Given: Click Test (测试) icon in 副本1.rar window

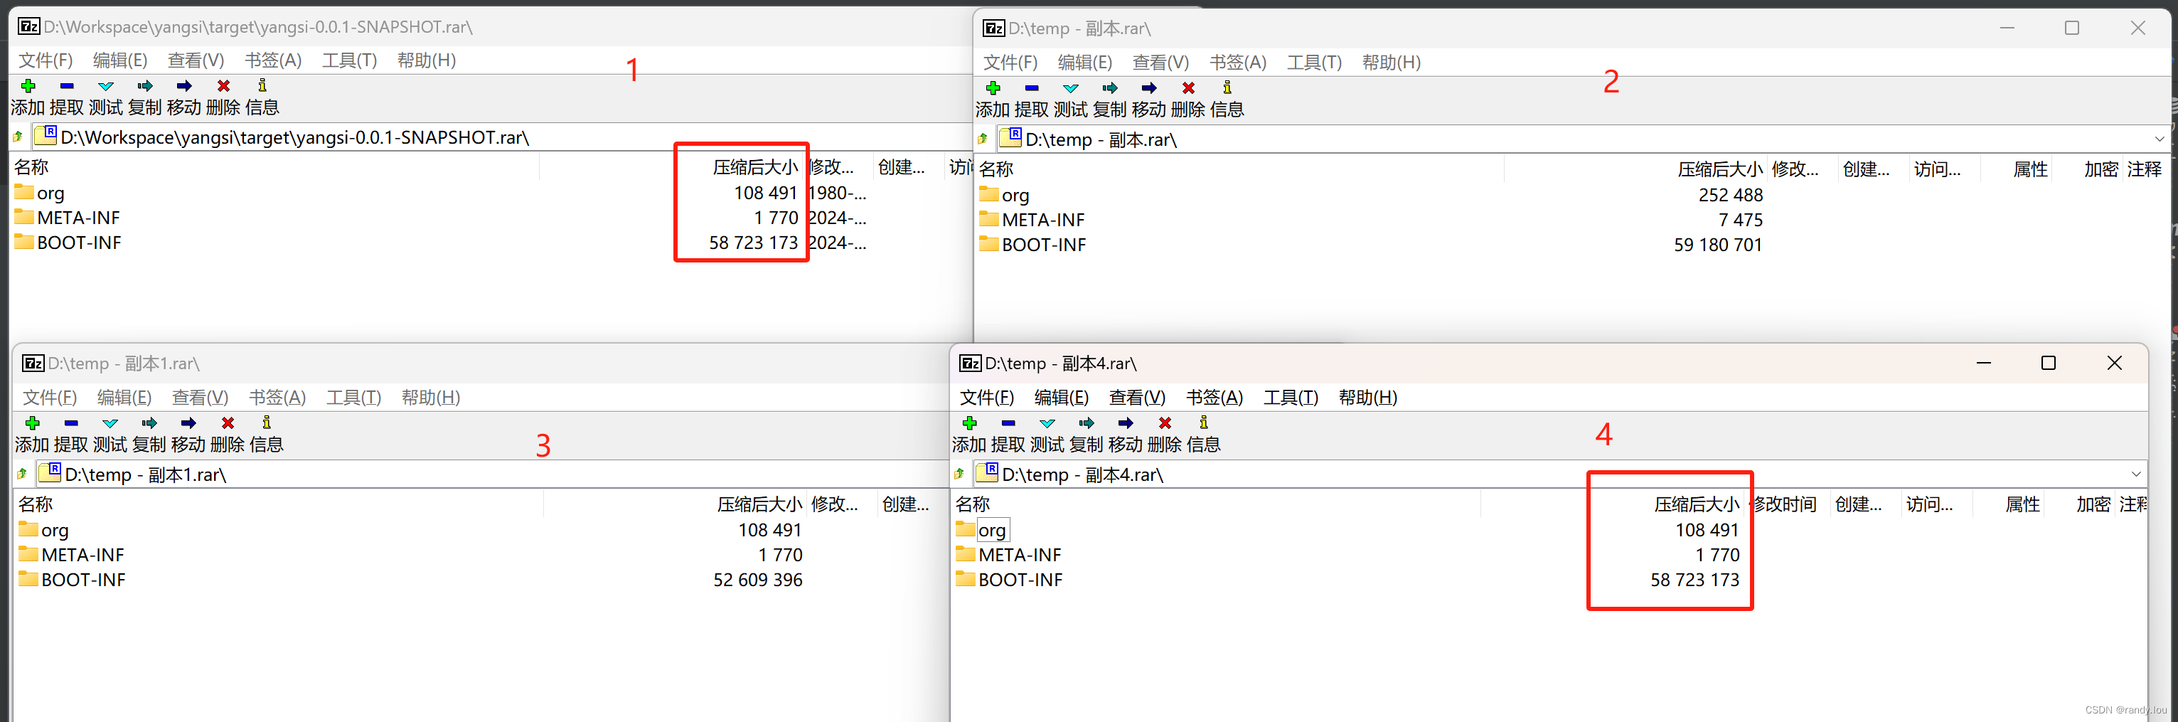Looking at the screenshot, I should click(x=110, y=423).
